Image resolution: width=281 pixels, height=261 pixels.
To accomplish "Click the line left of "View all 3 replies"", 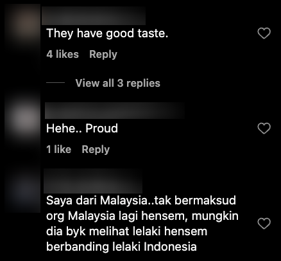I will pyautogui.click(x=55, y=82).
